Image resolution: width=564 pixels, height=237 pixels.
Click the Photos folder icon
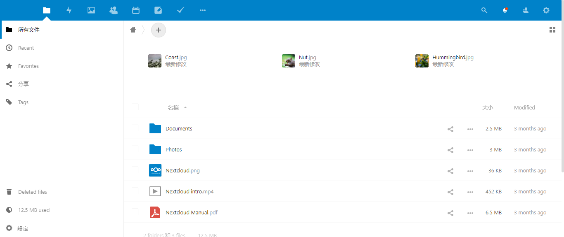point(155,149)
